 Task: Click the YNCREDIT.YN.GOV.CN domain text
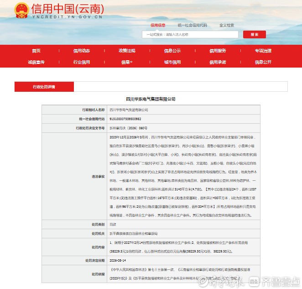coord(67,17)
